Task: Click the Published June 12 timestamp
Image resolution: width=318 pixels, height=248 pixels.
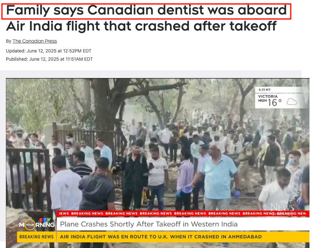Action: (x=49, y=59)
